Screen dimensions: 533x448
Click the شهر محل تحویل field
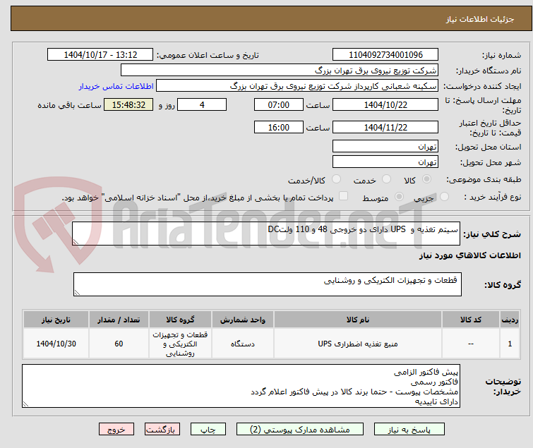[x=385, y=162]
